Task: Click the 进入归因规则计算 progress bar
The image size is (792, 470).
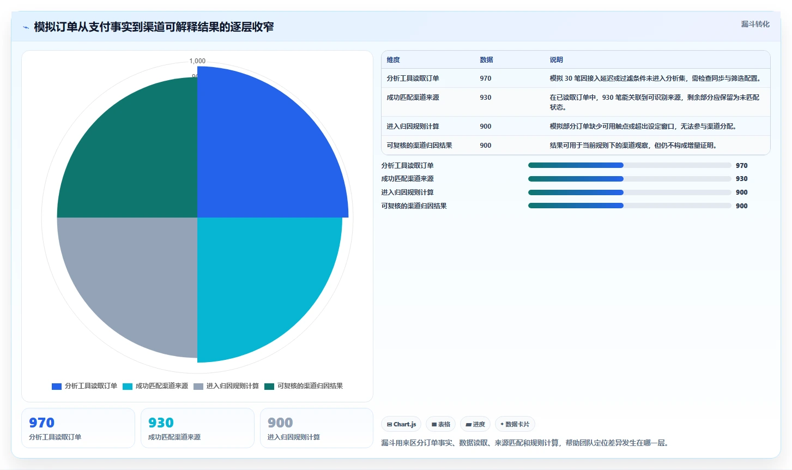Action: click(630, 192)
